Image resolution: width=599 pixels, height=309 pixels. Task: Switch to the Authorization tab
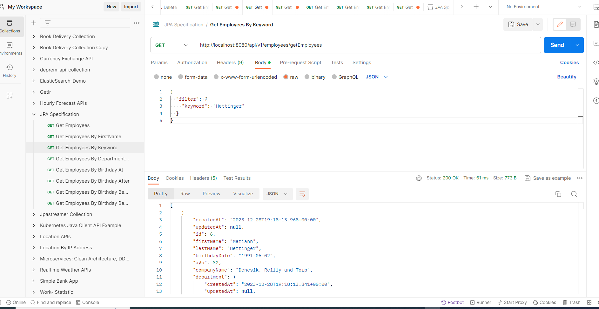(x=192, y=63)
